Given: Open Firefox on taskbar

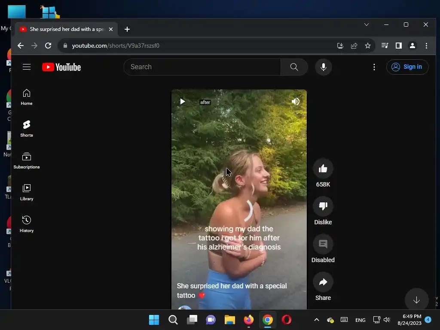Looking at the screenshot, I should click(x=249, y=320).
